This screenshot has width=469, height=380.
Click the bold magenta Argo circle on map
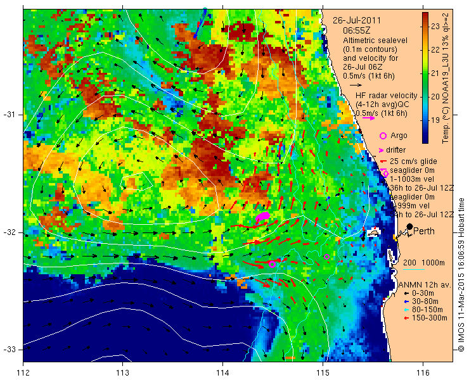click(x=272, y=264)
